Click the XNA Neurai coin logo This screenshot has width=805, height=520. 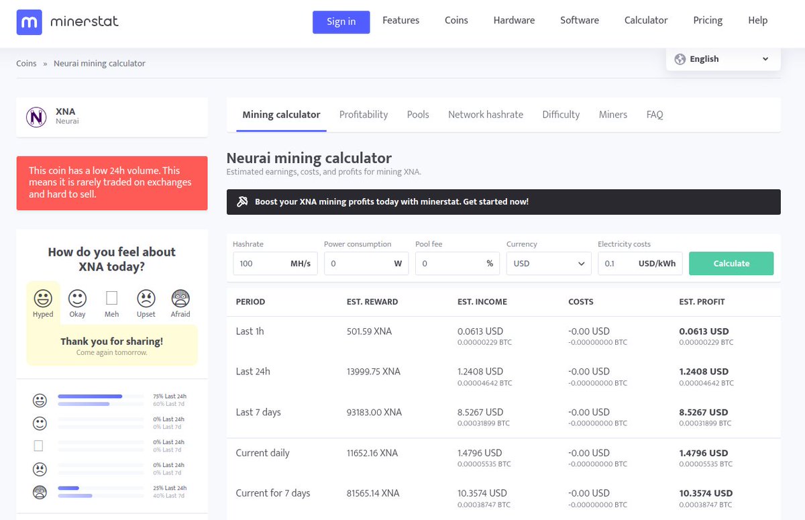36,117
